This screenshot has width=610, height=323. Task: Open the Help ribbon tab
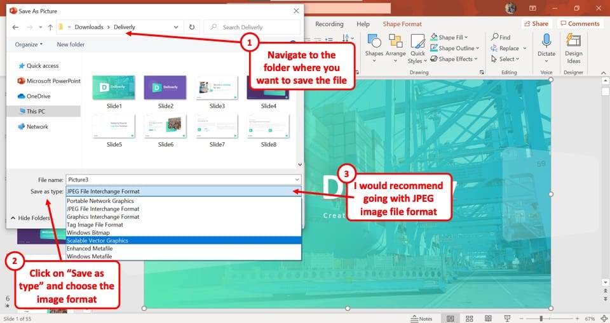(363, 24)
